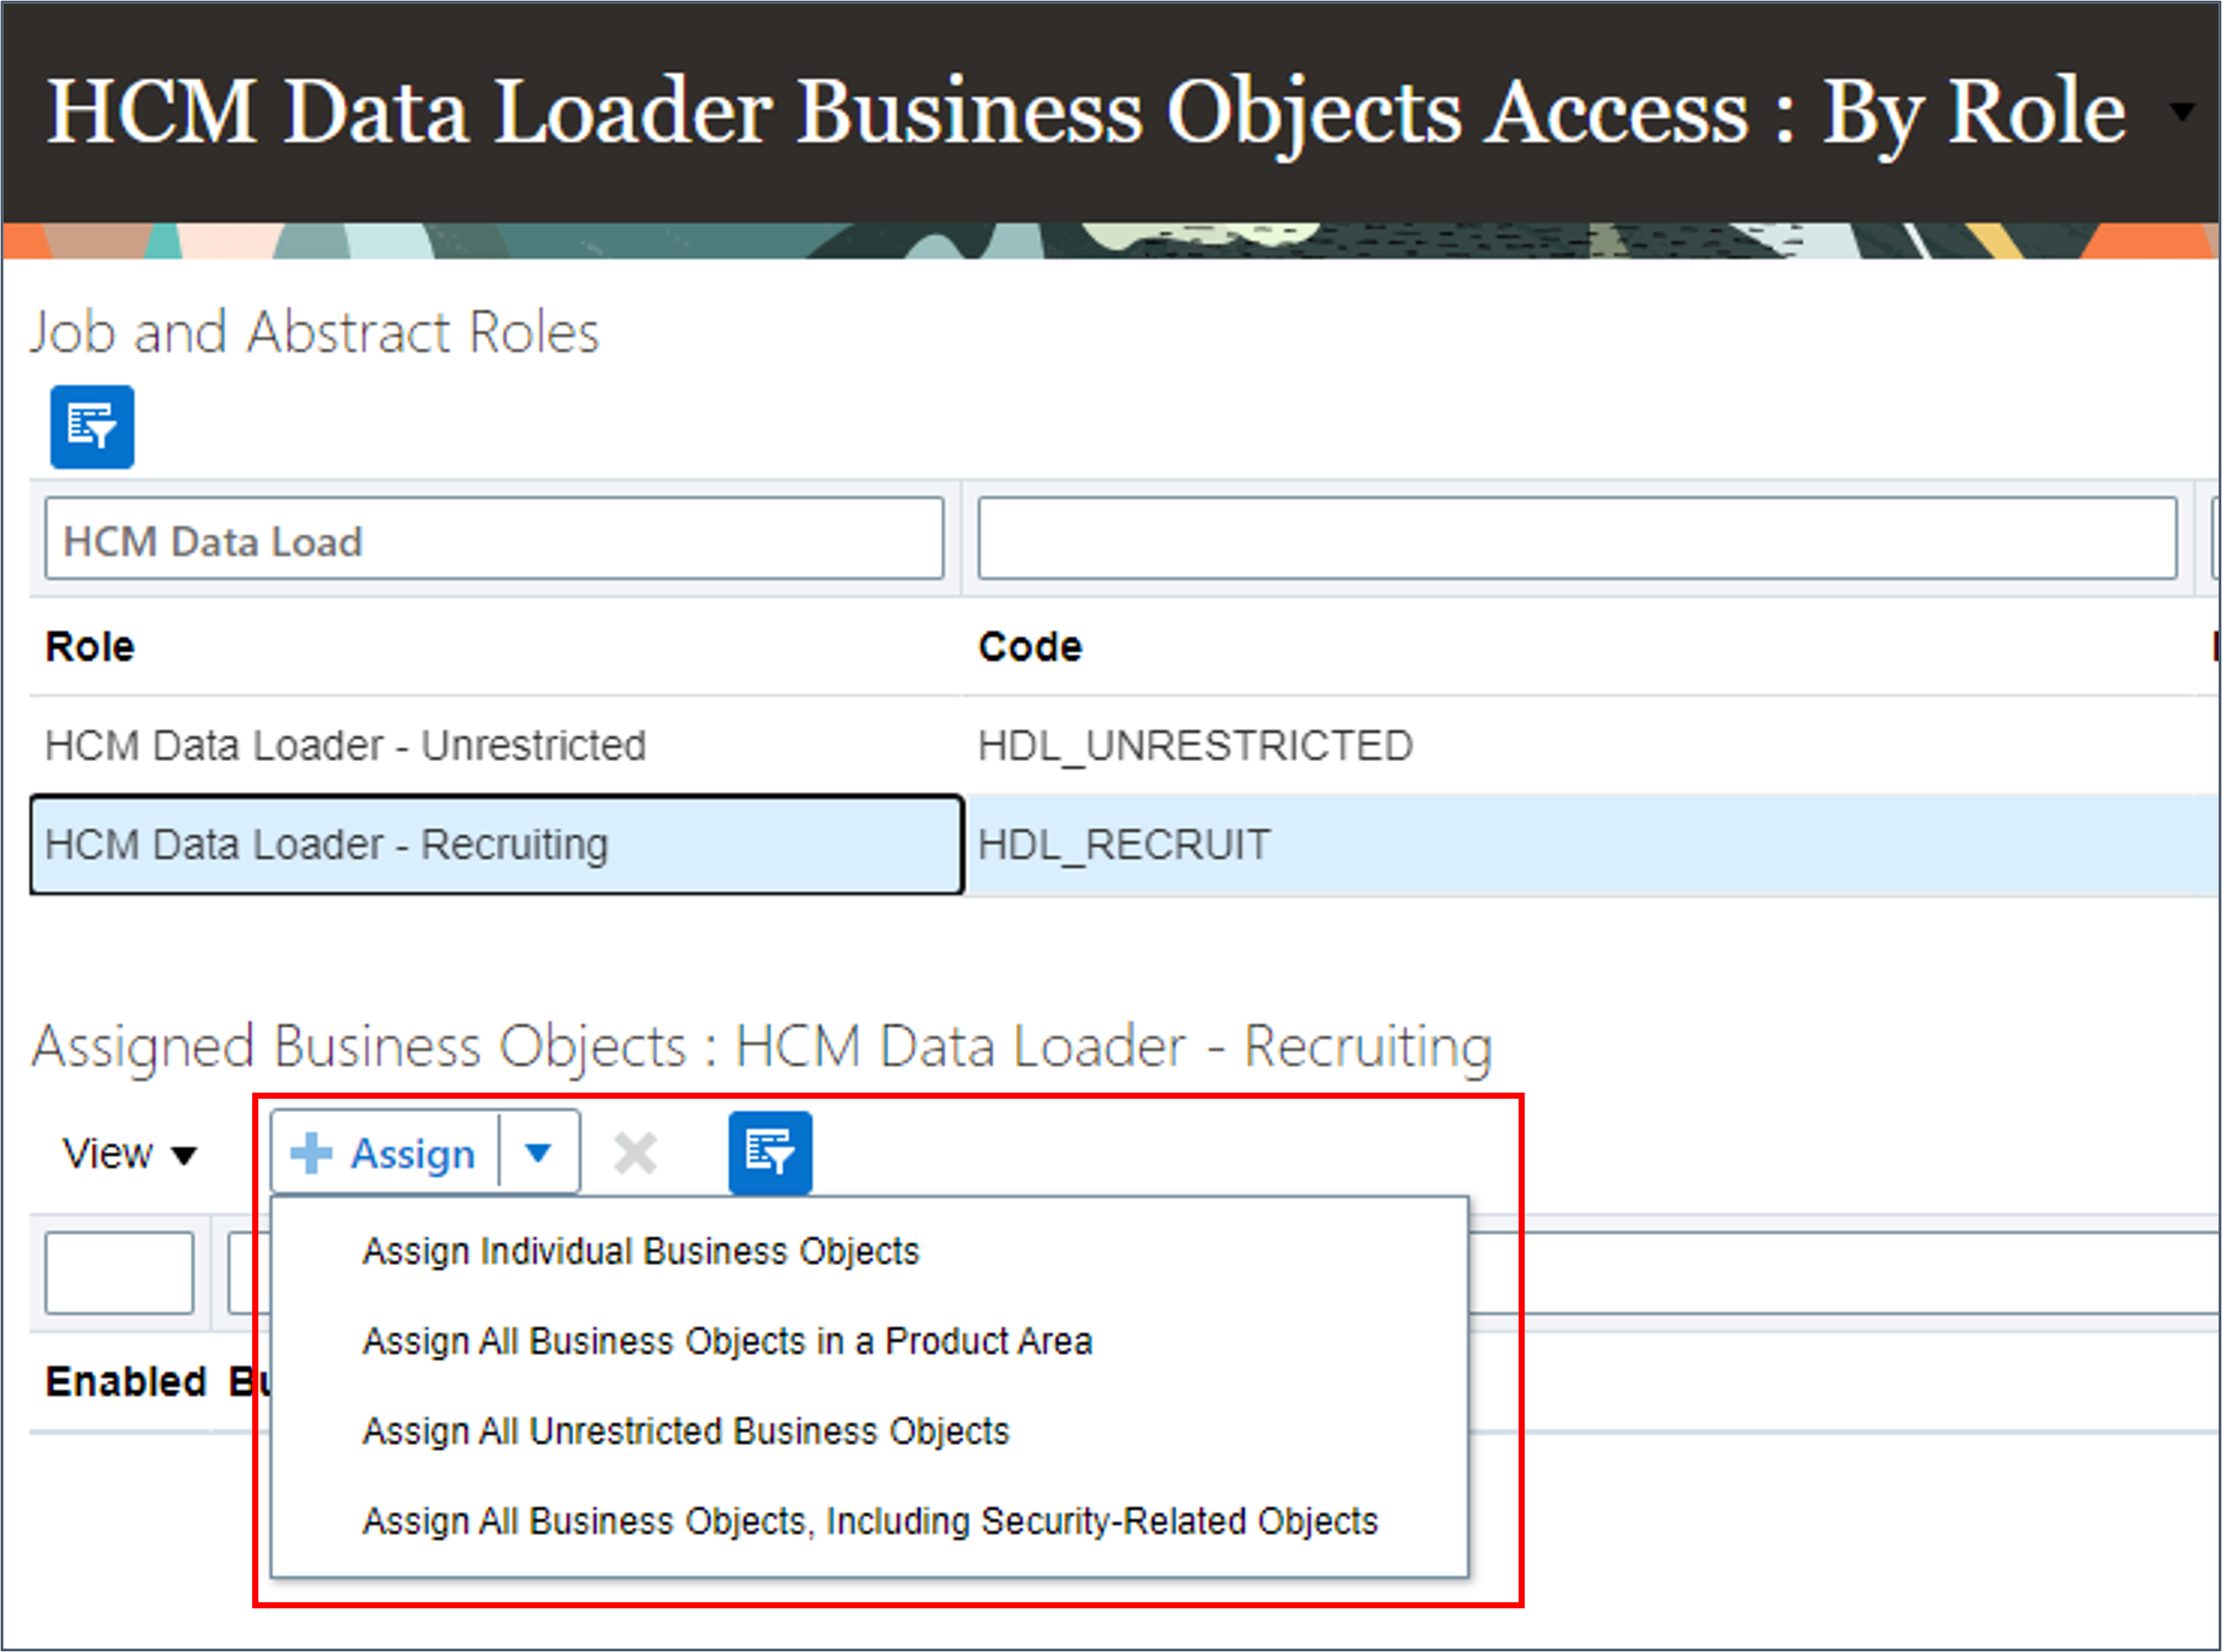2222x1652 pixels.
Task: Click the Role filter field containing HCM Data Load
Action: click(x=494, y=539)
